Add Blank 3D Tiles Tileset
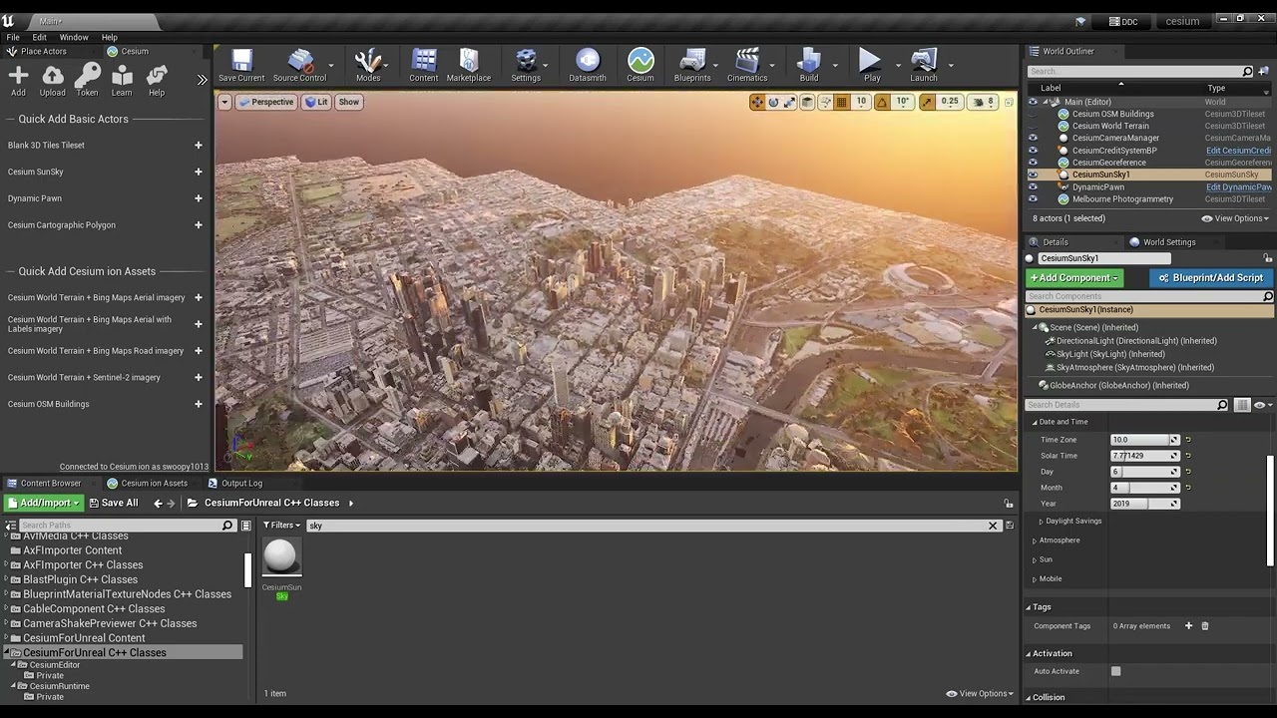 [198, 146]
